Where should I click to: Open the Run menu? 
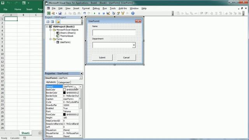click(105, 9)
